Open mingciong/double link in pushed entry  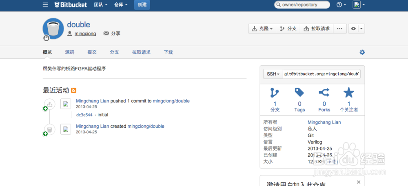[x=171, y=101]
